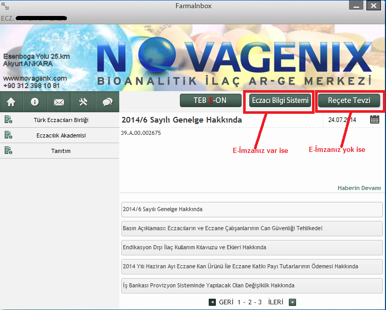Open the Basın Açıklaması news item
The image size is (386, 310).
[x=252, y=228]
